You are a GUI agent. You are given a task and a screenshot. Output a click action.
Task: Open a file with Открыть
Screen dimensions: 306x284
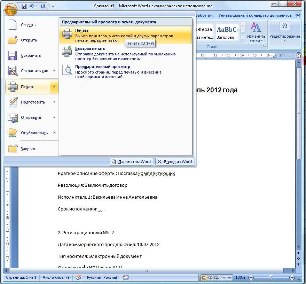tap(32, 40)
